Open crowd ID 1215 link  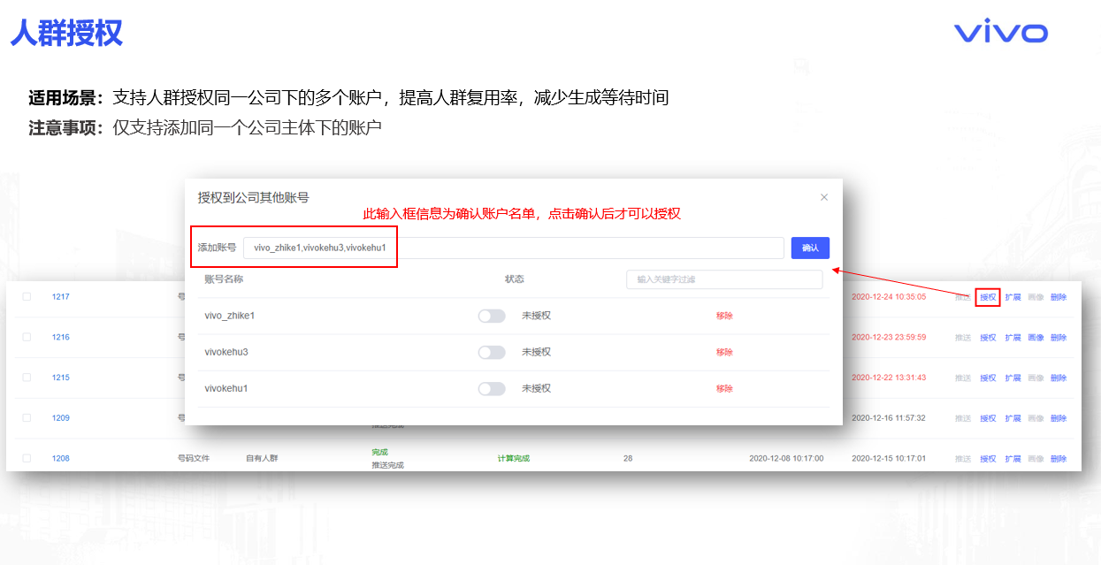coord(60,378)
